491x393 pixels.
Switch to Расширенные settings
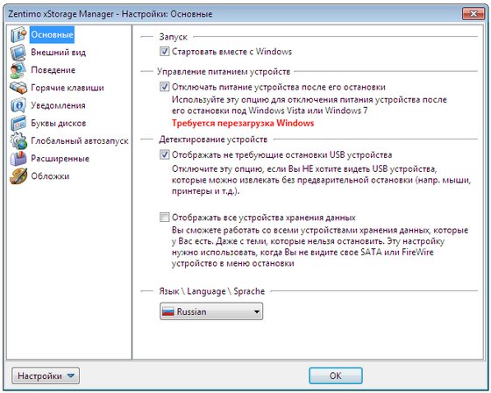pos(60,158)
